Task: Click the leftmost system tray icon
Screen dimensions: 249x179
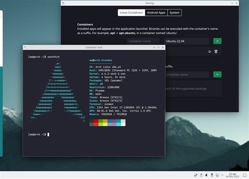Action: click(196, 175)
